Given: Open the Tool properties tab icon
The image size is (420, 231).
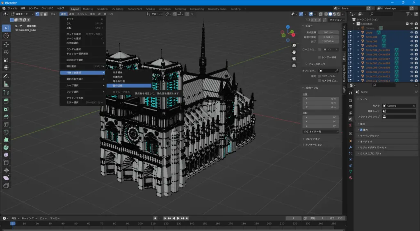Looking at the screenshot, I should pyautogui.click(x=351, y=93).
